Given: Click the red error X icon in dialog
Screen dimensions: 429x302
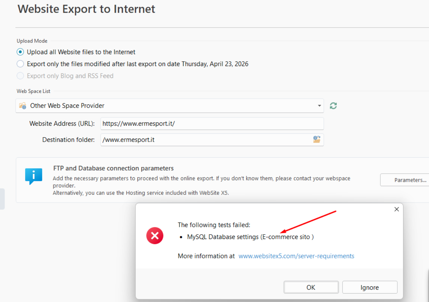Looking at the screenshot, I should [x=155, y=236].
